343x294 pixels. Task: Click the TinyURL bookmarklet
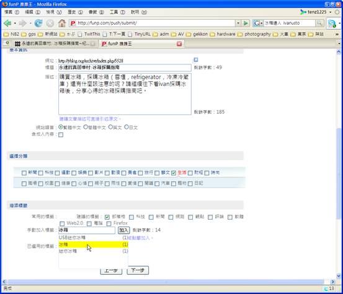point(140,34)
